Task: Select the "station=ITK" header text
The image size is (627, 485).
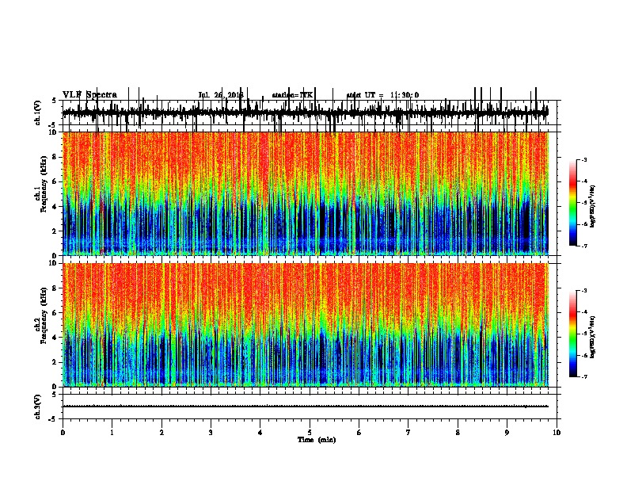Action: coord(292,95)
